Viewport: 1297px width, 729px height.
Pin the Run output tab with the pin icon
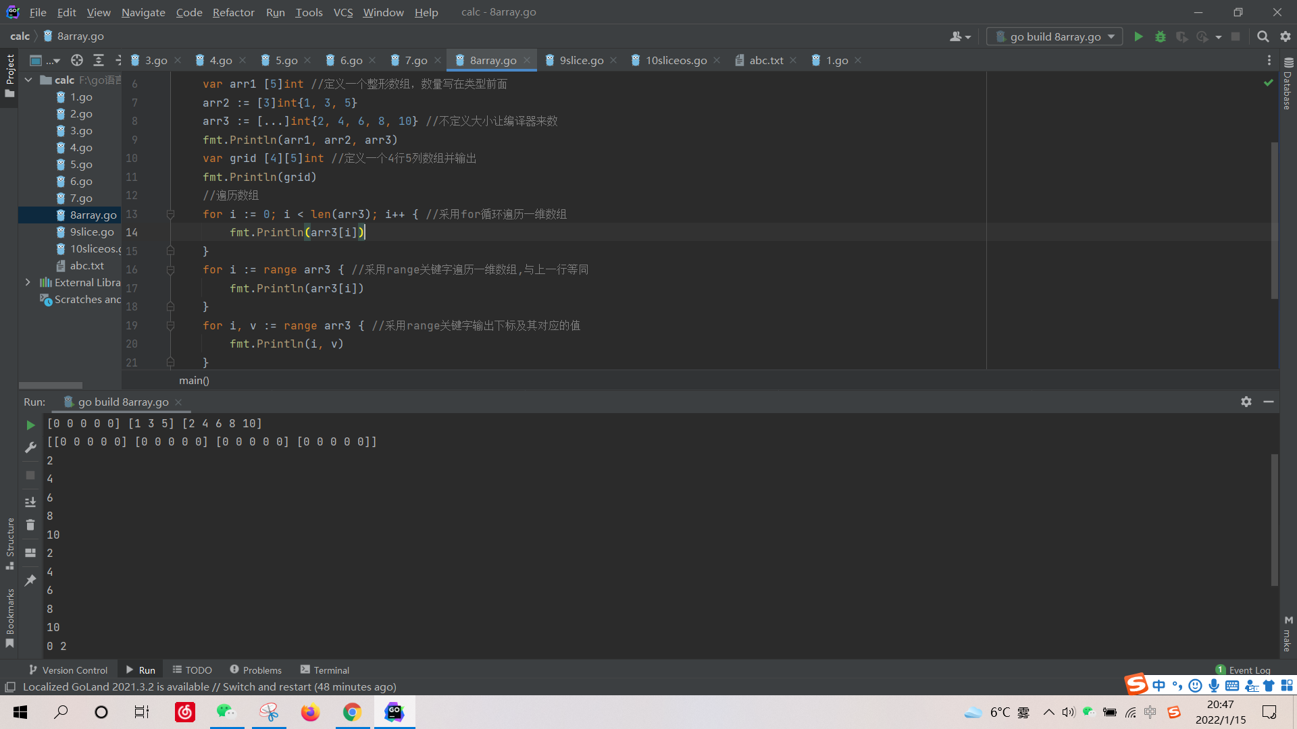click(x=30, y=580)
